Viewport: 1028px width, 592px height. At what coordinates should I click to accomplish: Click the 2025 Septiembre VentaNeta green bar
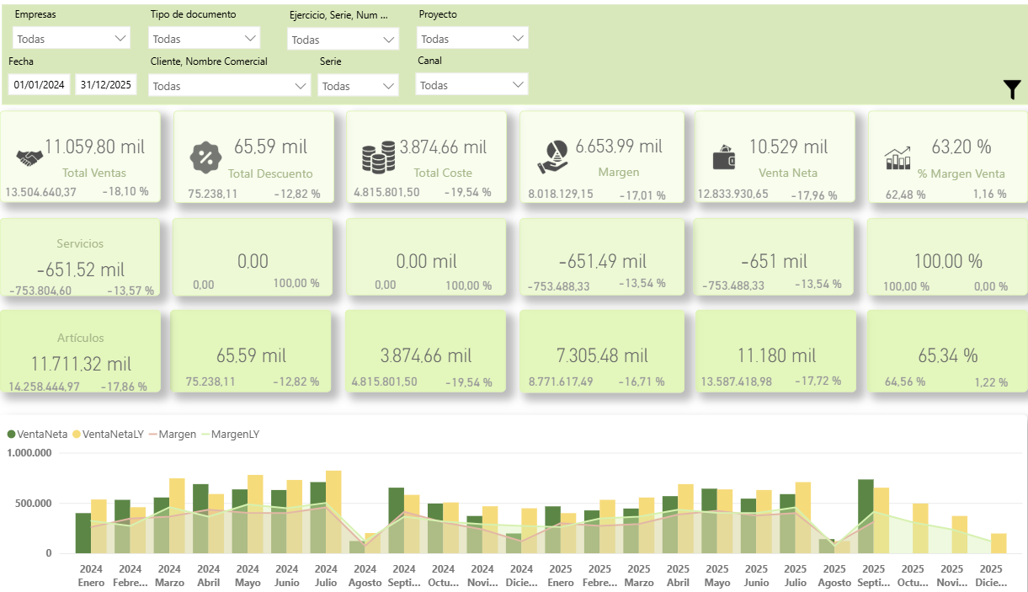click(866, 515)
